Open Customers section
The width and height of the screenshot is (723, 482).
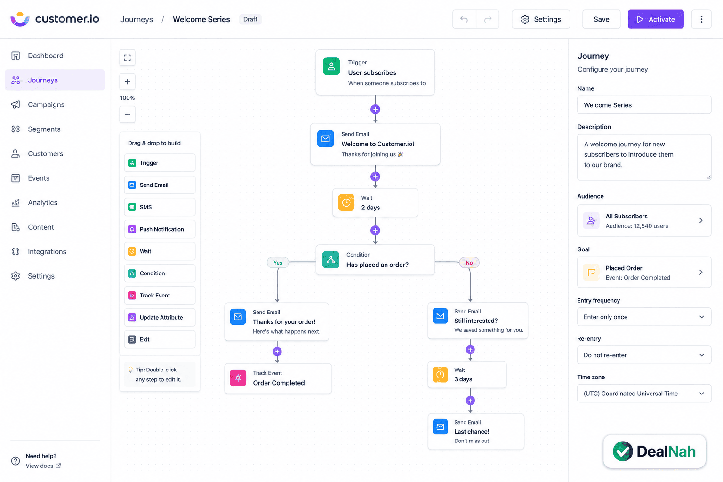click(x=55, y=153)
